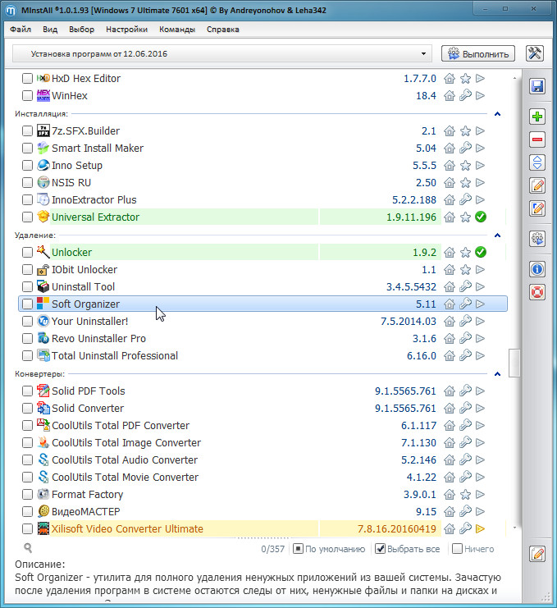Open the Справка menu
The image size is (557, 608).
(x=223, y=30)
